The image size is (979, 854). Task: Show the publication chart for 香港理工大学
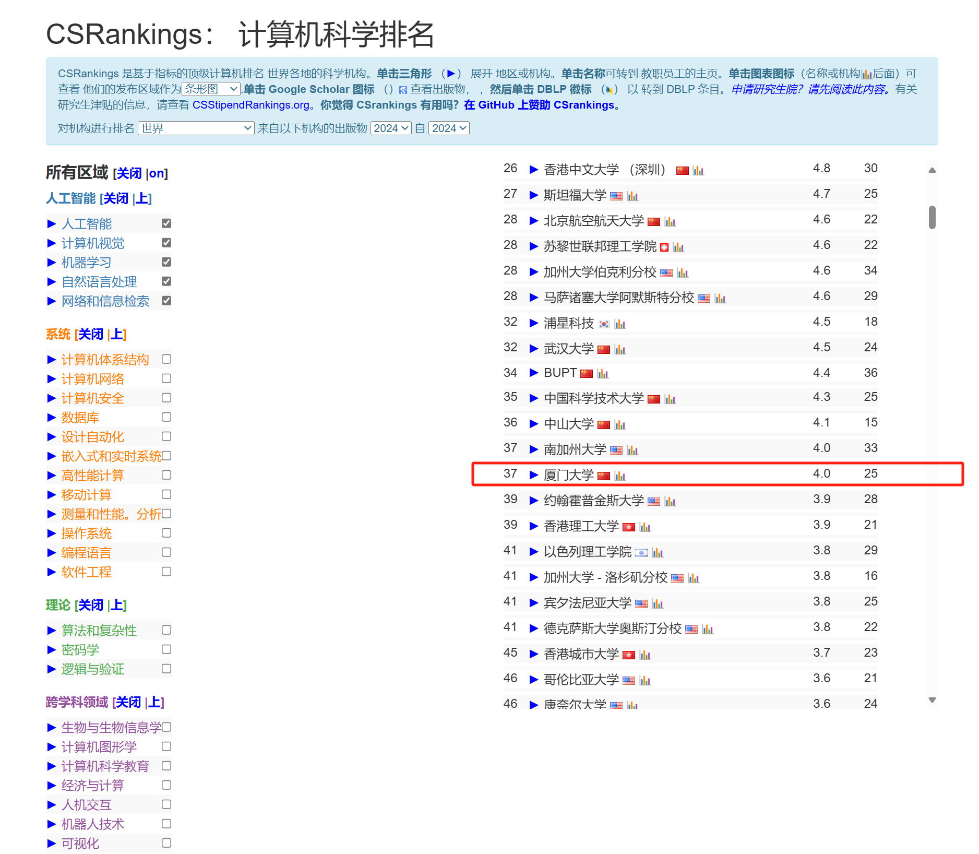tap(645, 527)
